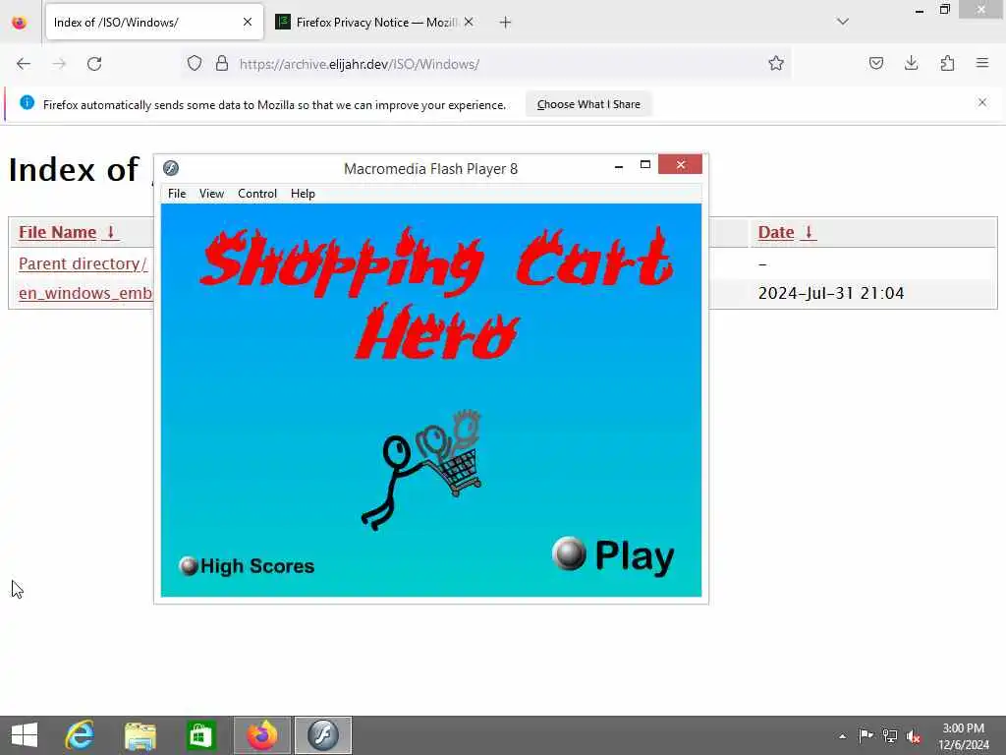The width and height of the screenshot is (1006, 755).
Task: Close the Index of /ISO/Windows/ tab
Action: 248,22
